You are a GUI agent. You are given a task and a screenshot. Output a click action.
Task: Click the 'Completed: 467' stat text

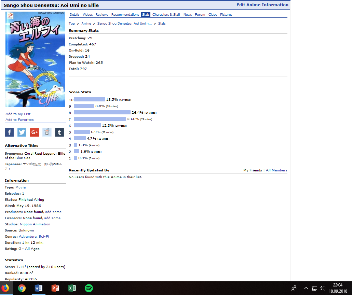pos(82,44)
